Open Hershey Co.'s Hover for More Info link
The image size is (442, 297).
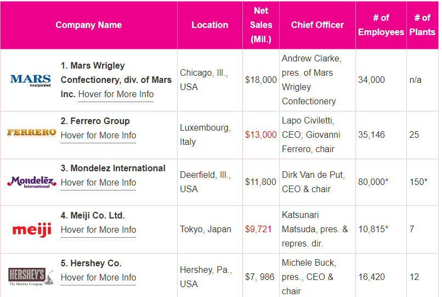(x=98, y=278)
